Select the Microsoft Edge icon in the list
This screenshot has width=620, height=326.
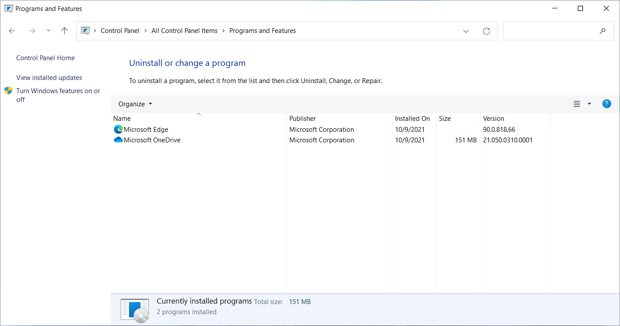[x=118, y=129]
